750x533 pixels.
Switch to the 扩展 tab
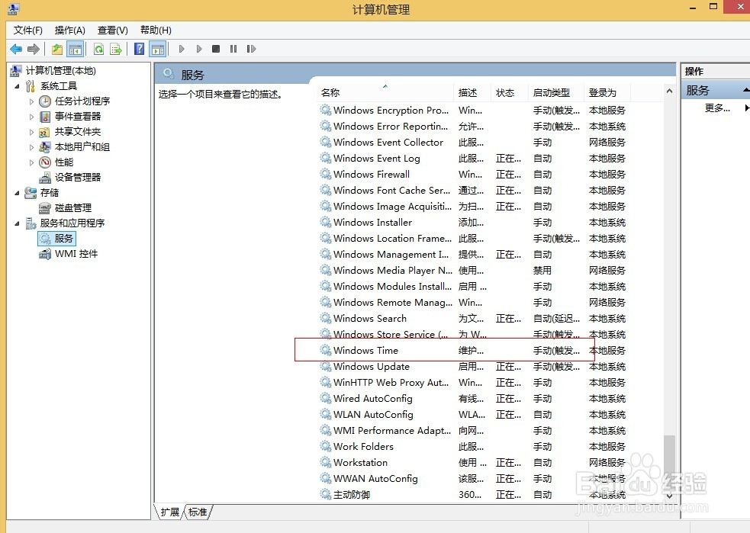pyautogui.click(x=170, y=512)
